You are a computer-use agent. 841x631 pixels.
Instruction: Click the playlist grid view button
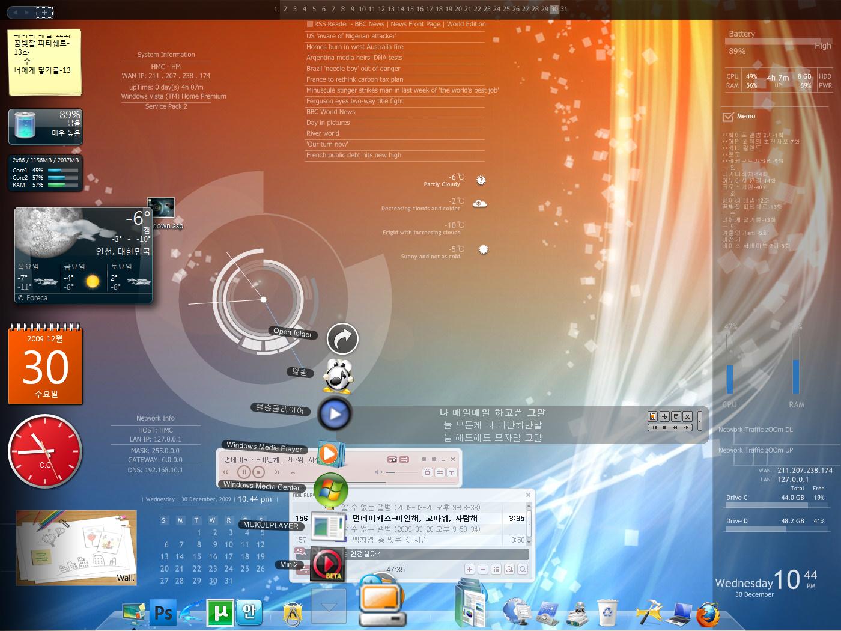pos(496,569)
